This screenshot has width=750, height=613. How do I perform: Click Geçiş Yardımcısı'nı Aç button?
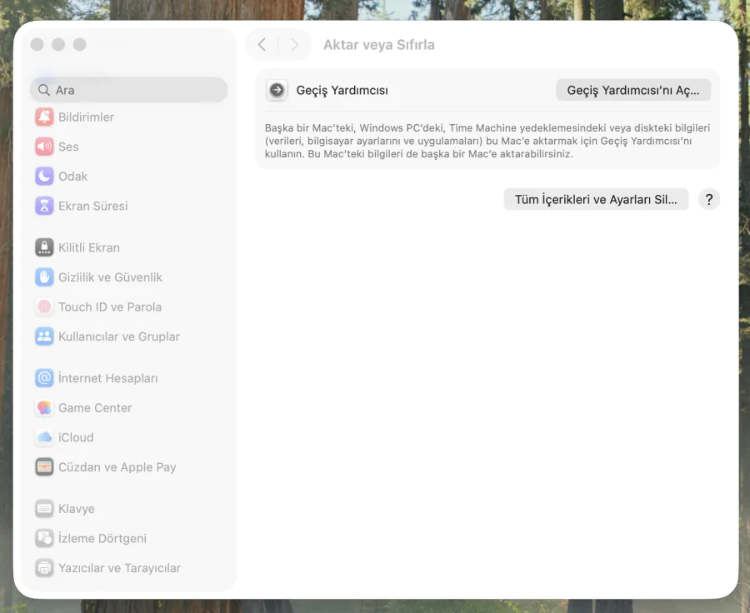click(x=632, y=90)
